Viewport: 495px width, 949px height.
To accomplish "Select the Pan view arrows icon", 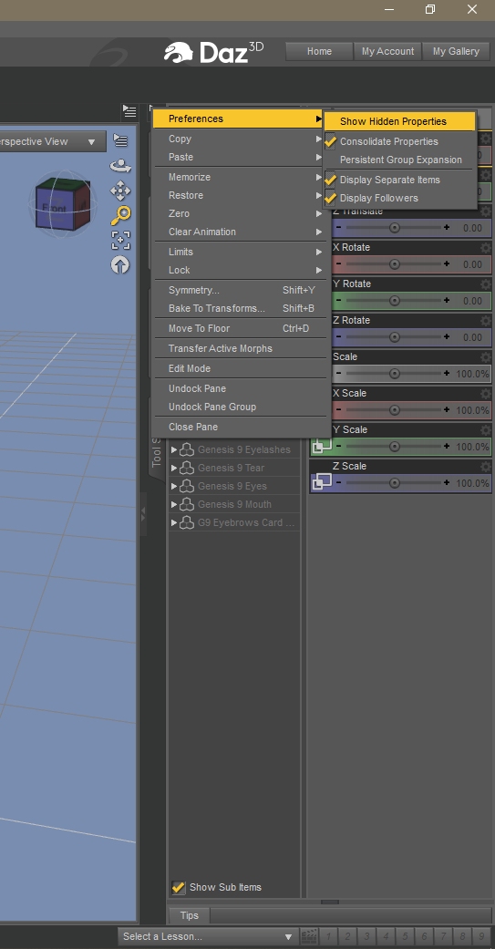I will tap(120, 191).
